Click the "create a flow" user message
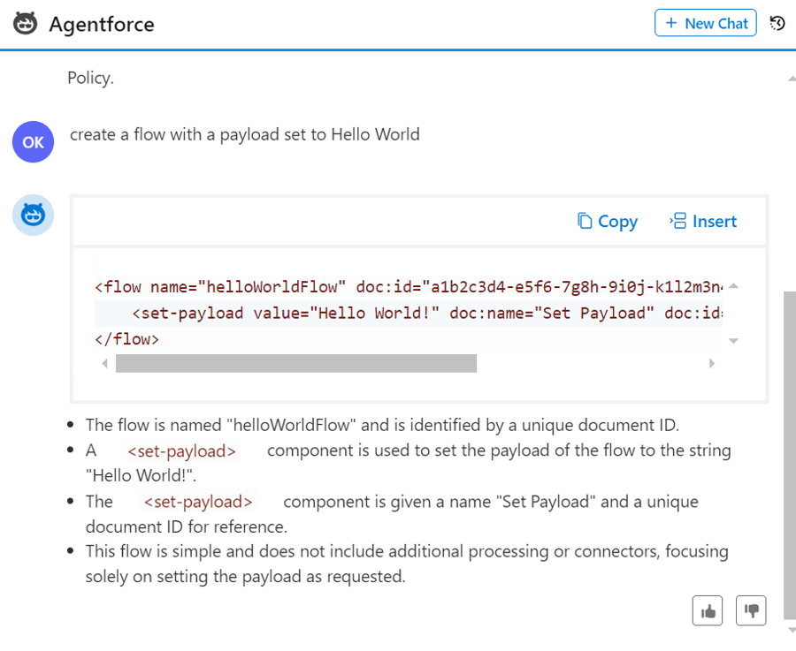Image resolution: width=796 pixels, height=651 pixels. coord(242,134)
